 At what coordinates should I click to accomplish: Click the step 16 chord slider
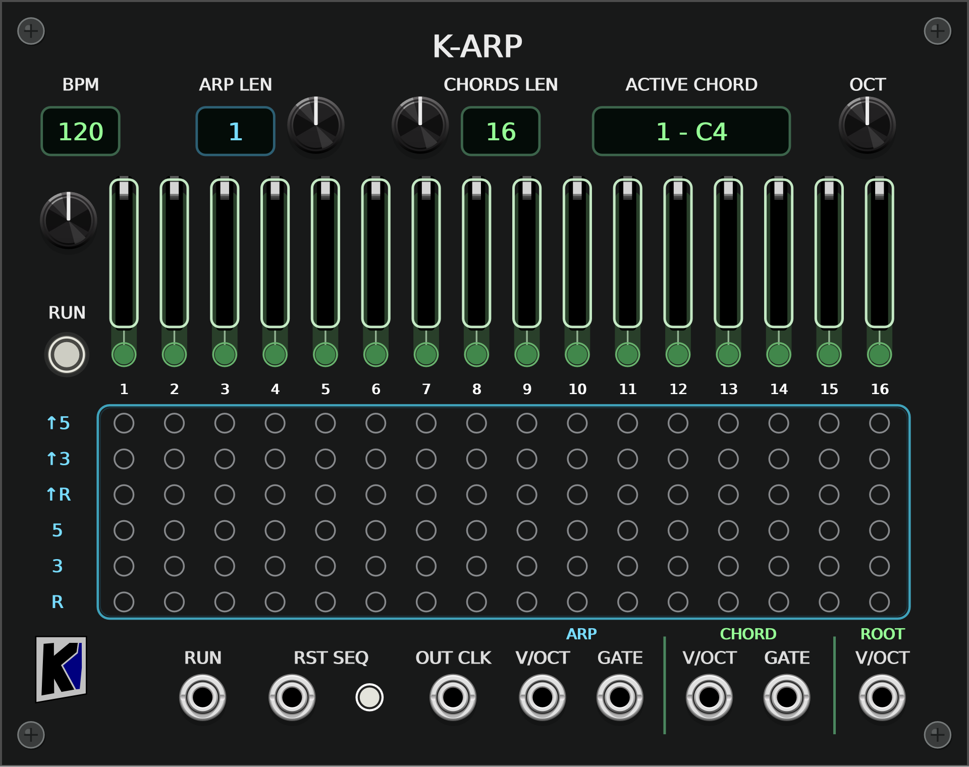coord(879,253)
